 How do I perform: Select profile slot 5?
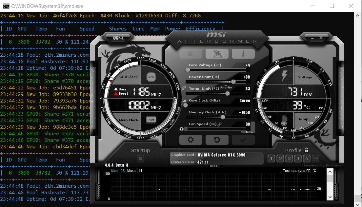click(307, 159)
